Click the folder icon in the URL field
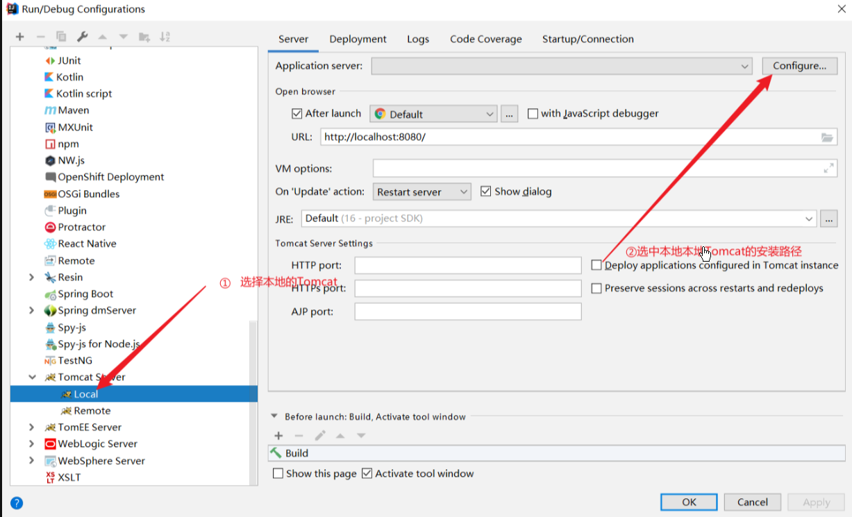Viewport: 852px width, 517px height. pyautogui.click(x=827, y=137)
